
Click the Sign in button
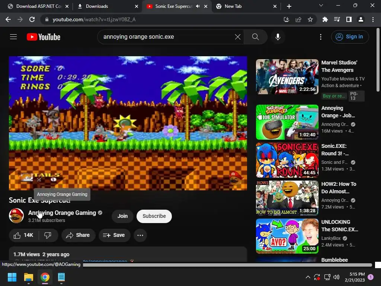(x=350, y=37)
